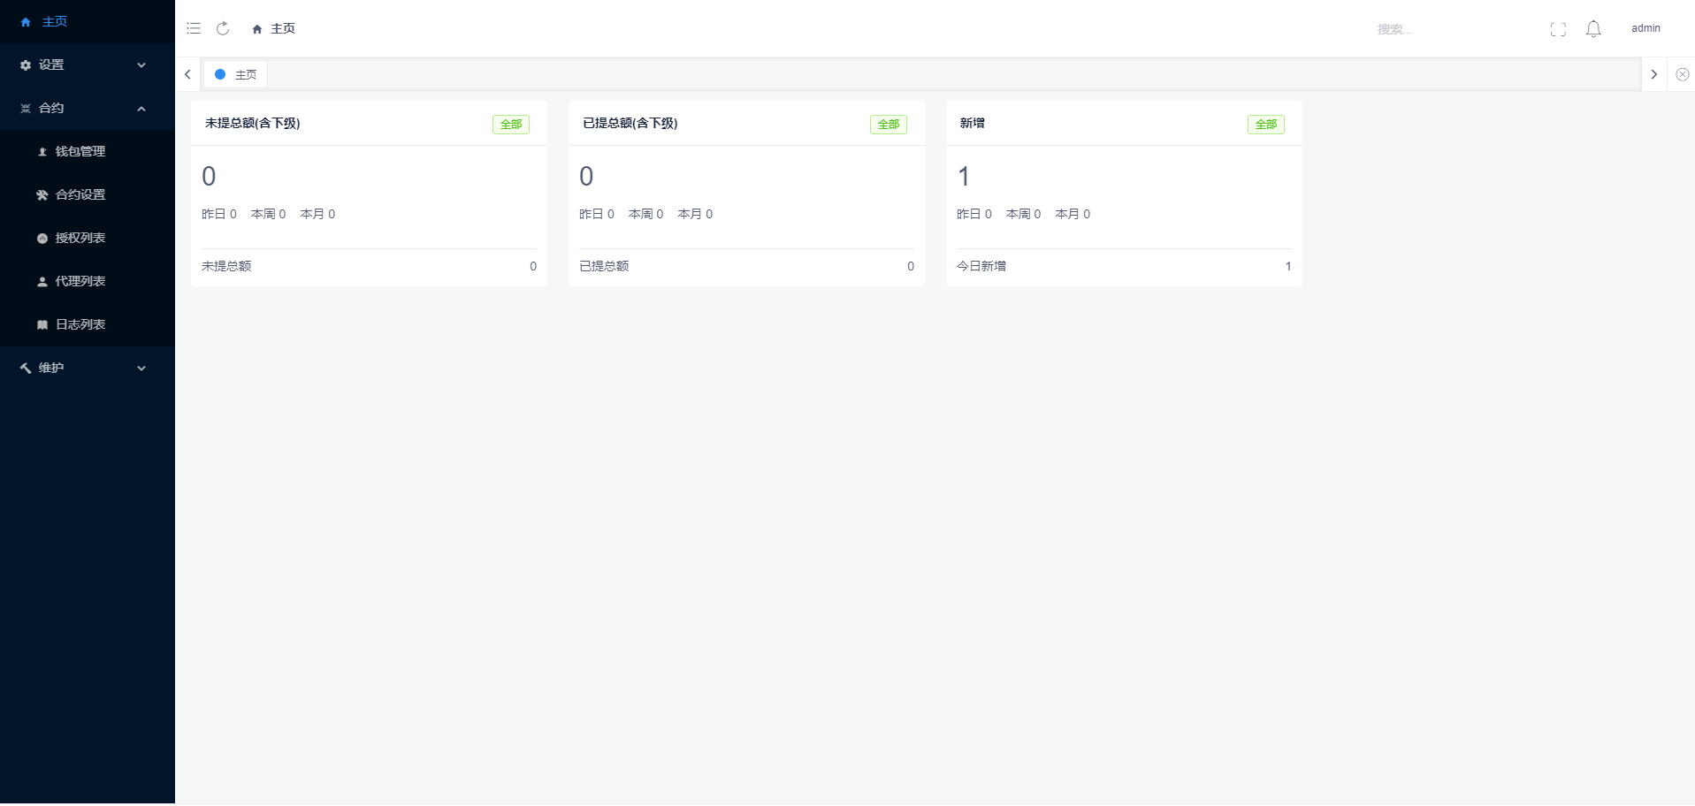The width and height of the screenshot is (1695, 806).
Task: Click 未提总额 footer row label
Action: (226, 266)
